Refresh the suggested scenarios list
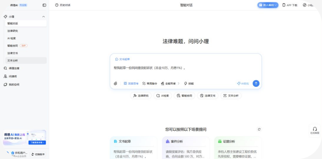The image size is (322, 159). pos(259,129)
